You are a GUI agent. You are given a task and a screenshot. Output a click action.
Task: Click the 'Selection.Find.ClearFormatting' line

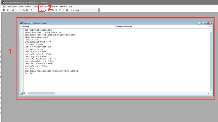click(43, 32)
